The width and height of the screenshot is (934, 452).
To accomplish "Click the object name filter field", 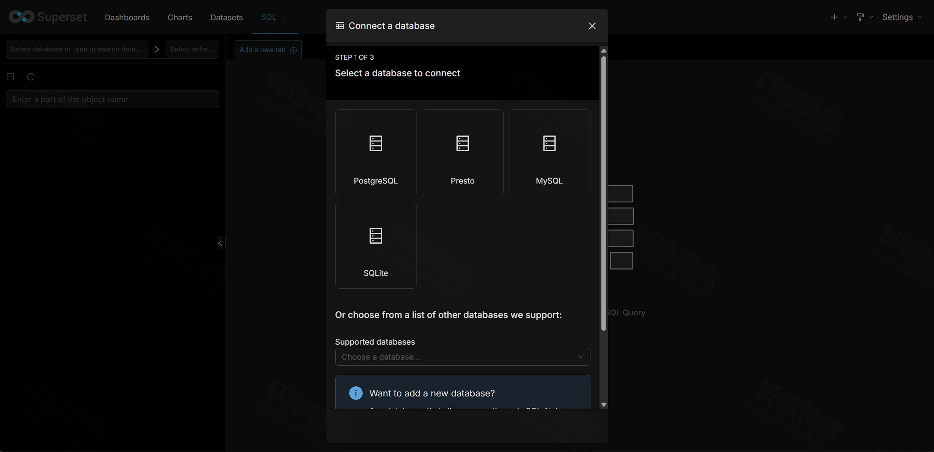I will tap(112, 99).
